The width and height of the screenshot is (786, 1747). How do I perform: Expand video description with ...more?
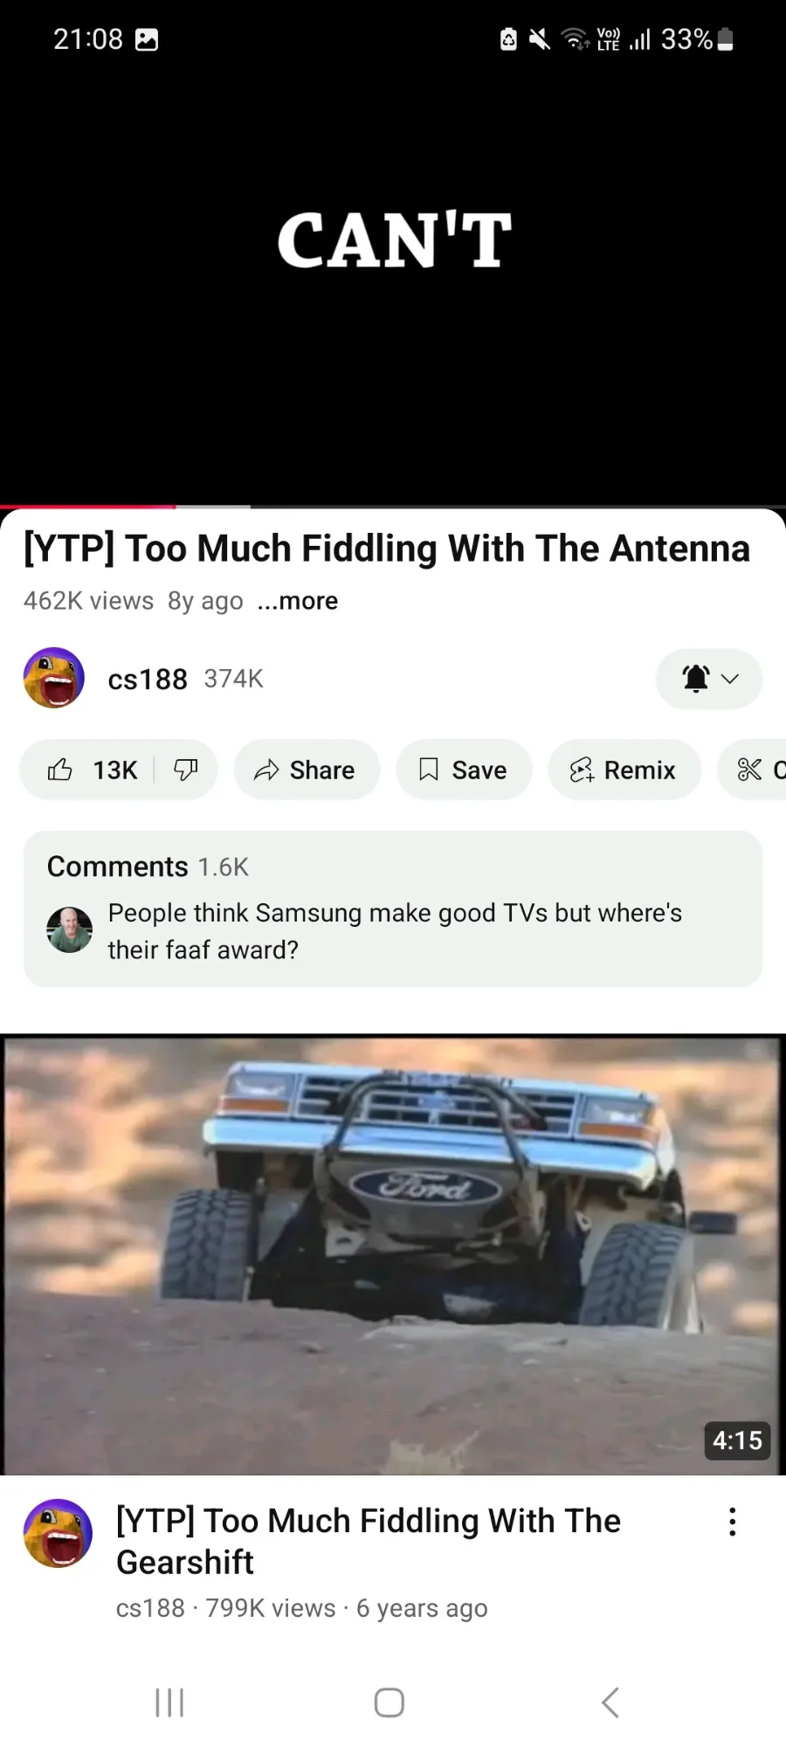click(x=298, y=601)
